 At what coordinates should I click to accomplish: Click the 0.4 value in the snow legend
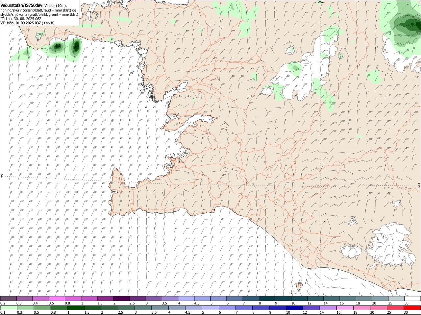35,303
